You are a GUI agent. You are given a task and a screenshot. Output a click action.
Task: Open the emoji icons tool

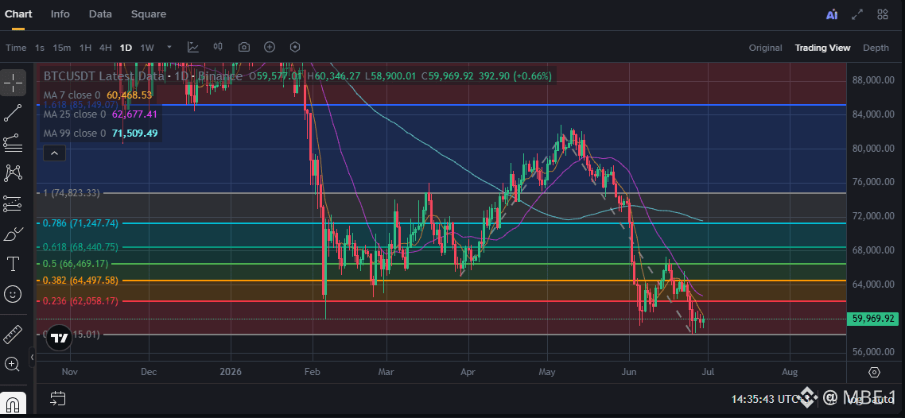point(13,294)
